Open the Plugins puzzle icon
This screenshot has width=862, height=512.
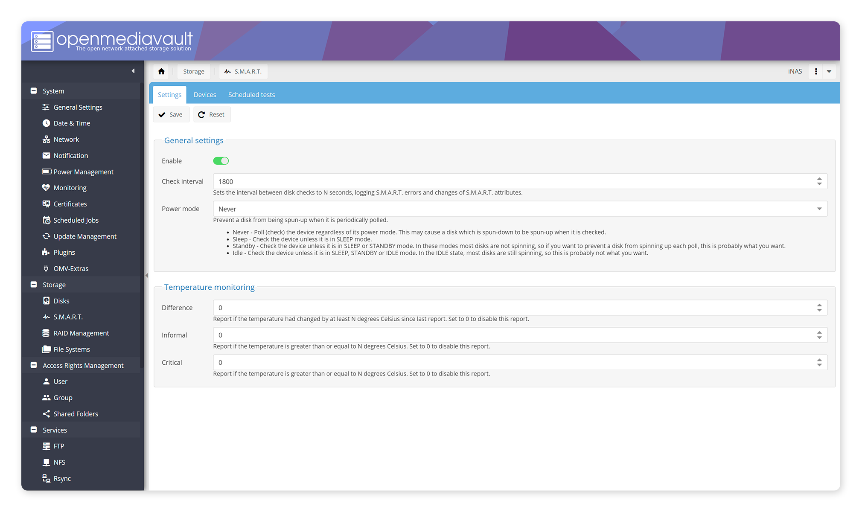tap(46, 253)
